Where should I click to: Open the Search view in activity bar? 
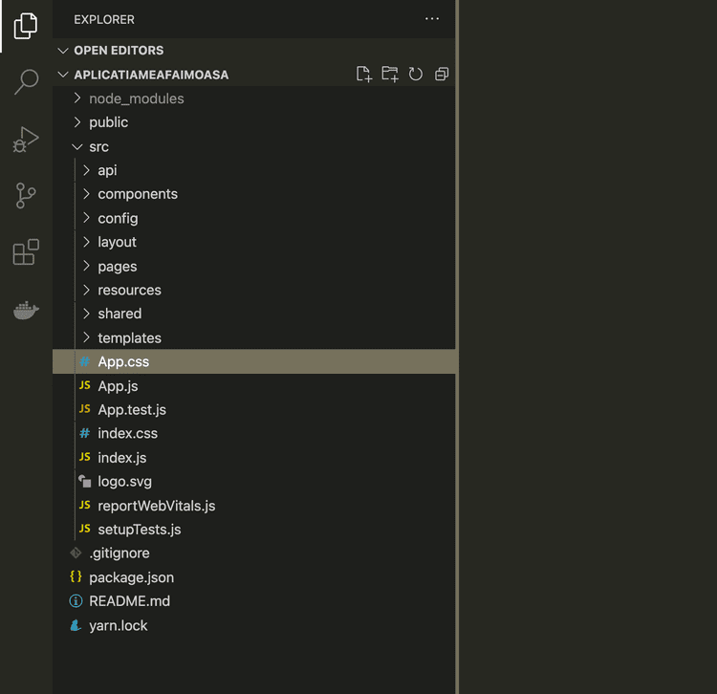pos(26,82)
